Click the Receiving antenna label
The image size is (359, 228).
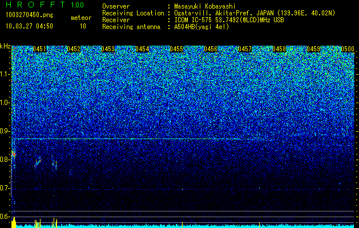[131, 27]
